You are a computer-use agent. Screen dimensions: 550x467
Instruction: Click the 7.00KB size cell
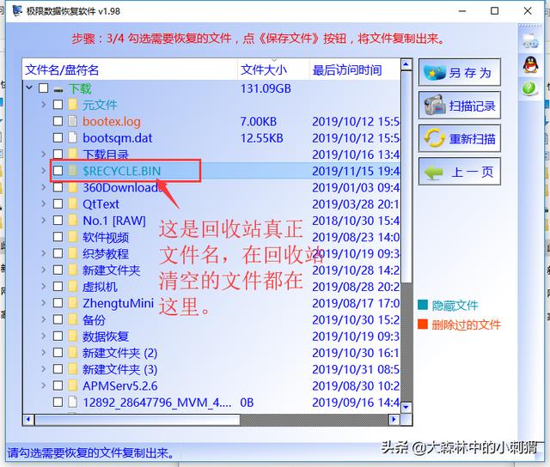click(259, 122)
